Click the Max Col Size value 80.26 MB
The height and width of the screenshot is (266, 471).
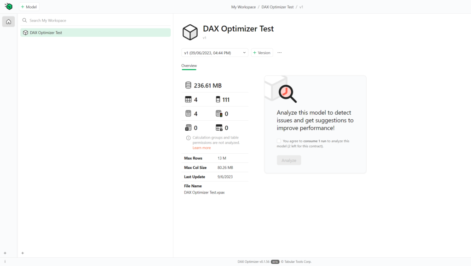point(225,167)
